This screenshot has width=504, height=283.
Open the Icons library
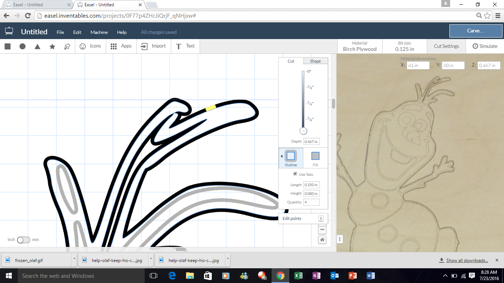point(90,46)
